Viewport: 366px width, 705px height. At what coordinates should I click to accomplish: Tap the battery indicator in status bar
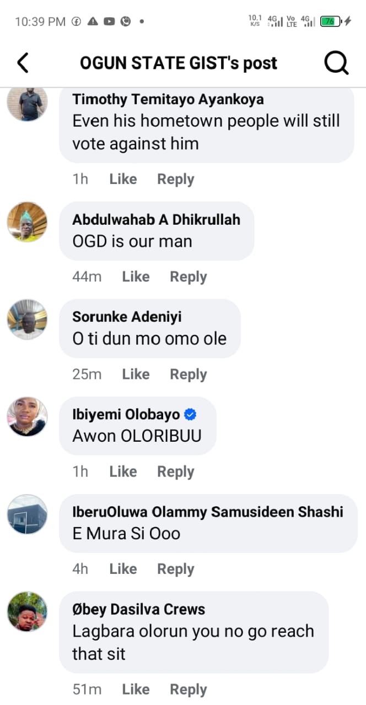pyautogui.click(x=329, y=21)
